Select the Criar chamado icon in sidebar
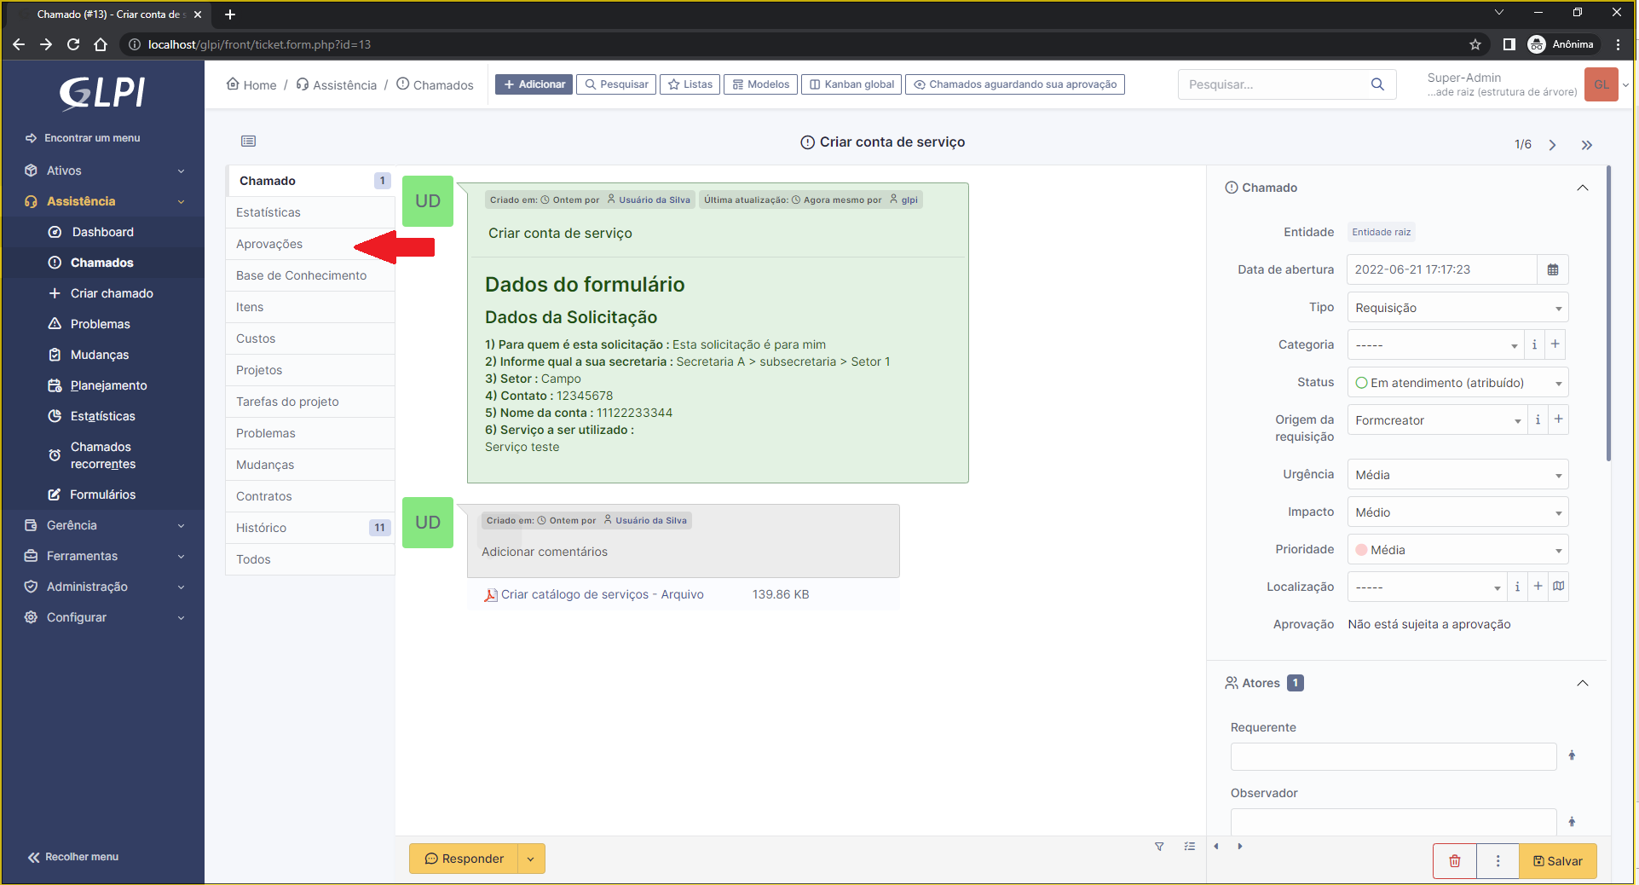This screenshot has height=885, width=1639. point(53,293)
